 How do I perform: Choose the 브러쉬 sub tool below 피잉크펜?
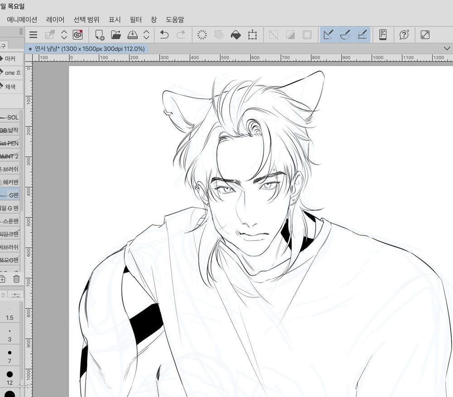[x=10, y=247]
